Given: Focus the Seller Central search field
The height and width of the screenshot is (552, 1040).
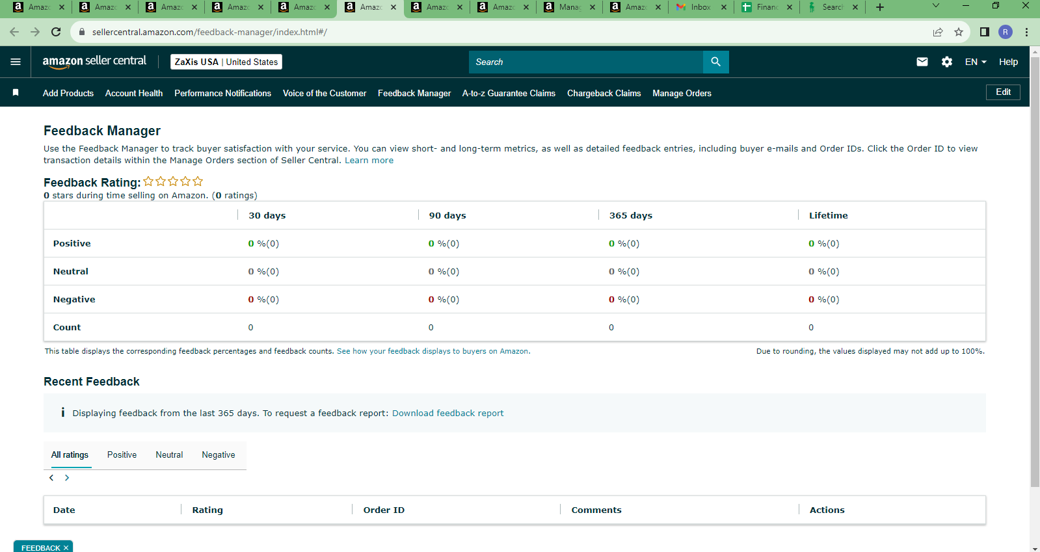Looking at the screenshot, I should pyautogui.click(x=585, y=62).
